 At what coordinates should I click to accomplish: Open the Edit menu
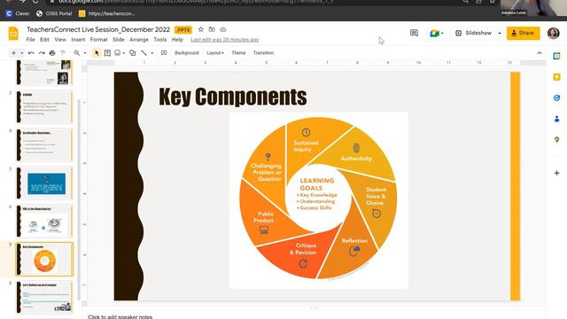(x=44, y=40)
